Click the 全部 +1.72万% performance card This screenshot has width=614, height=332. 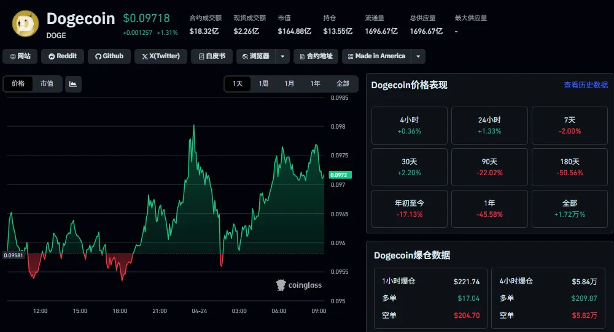point(570,209)
